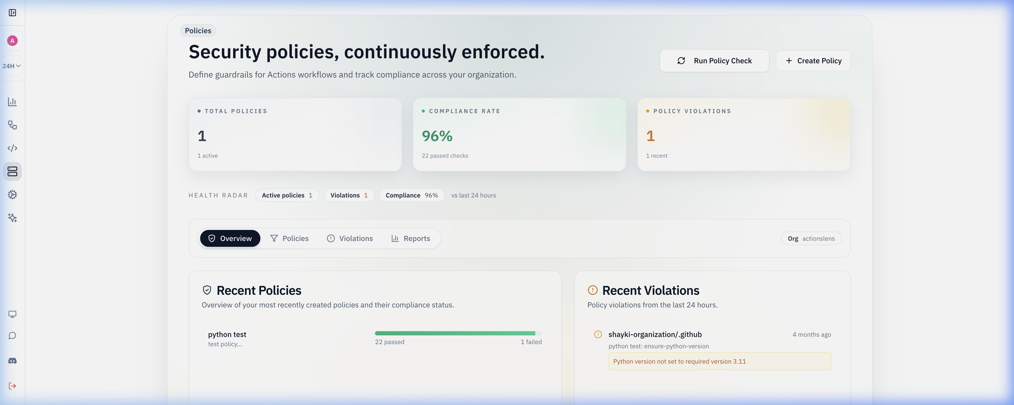
Task: Toggle the Active policies filter chip
Action: pyautogui.click(x=287, y=195)
